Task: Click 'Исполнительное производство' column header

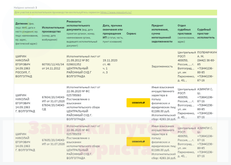Action: pos(53,34)
